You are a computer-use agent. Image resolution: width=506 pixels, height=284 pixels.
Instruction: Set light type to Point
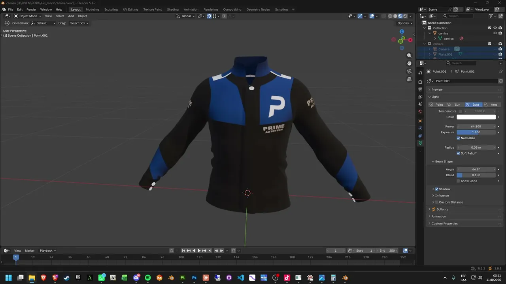436,105
